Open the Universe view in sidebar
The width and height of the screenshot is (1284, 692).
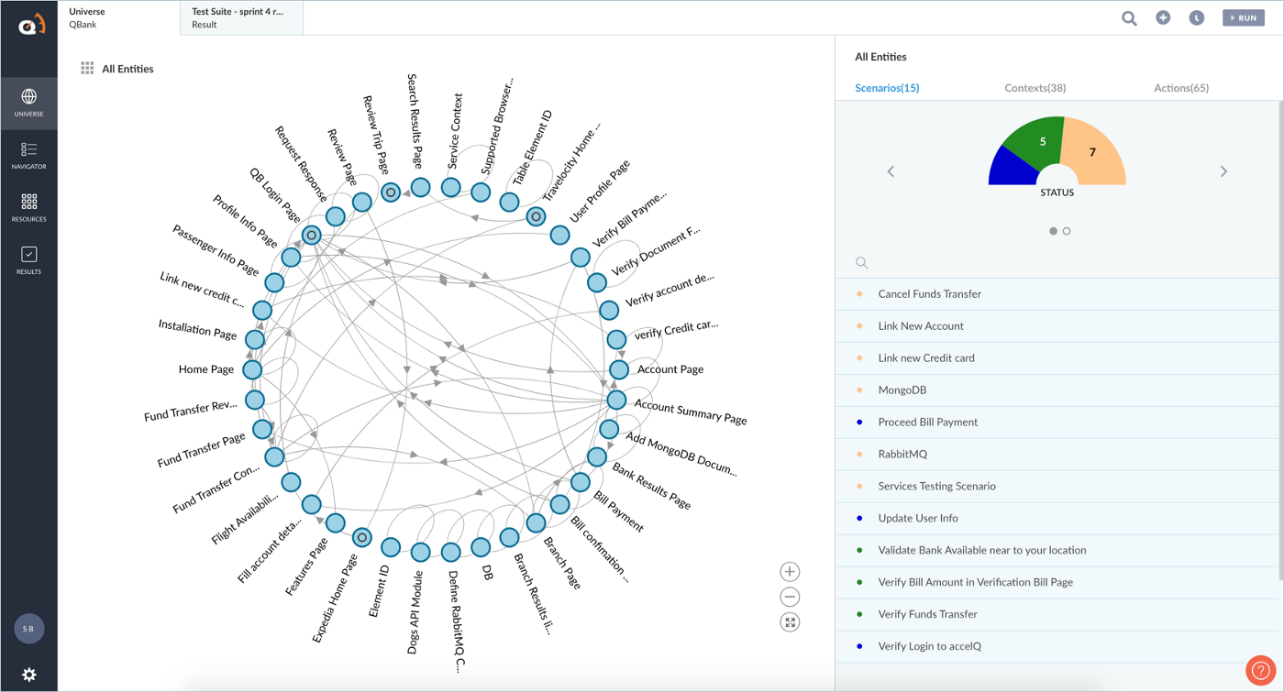28,102
